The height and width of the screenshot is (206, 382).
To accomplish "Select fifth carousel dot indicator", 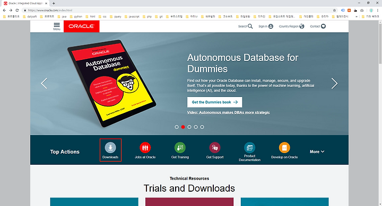I will [x=202, y=127].
